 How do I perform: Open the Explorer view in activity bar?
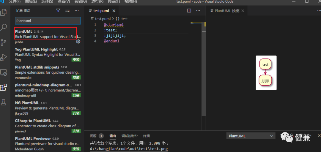[x=4, y=12]
